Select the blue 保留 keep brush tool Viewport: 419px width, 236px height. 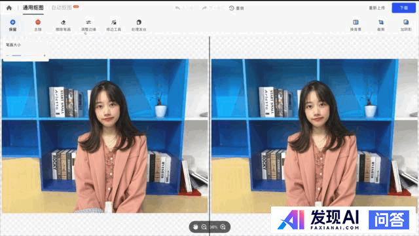[12, 25]
